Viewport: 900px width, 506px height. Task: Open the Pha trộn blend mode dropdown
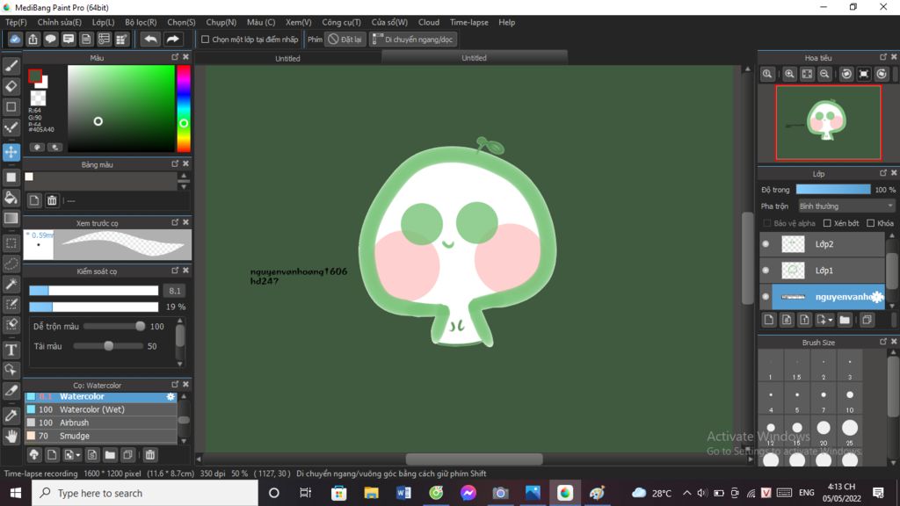coord(846,206)
